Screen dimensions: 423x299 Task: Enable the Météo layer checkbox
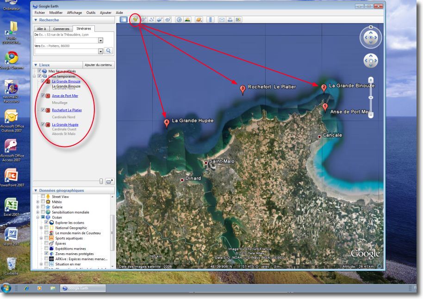pyautogui.click(x=43, y=201)
